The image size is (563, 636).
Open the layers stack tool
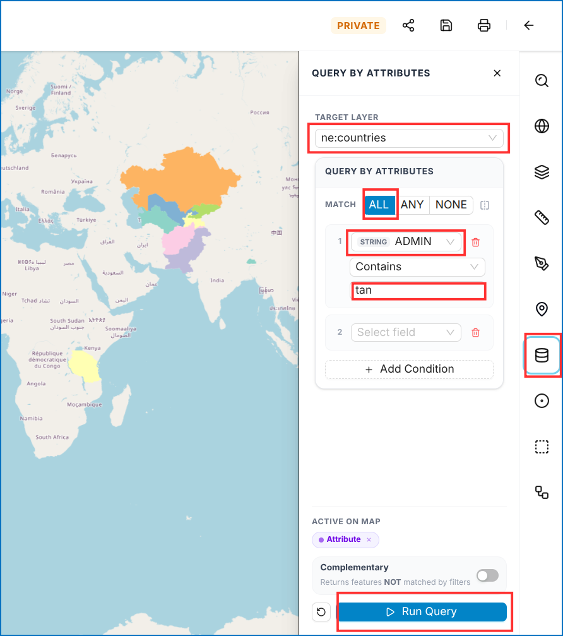click(x=542, y=172)
